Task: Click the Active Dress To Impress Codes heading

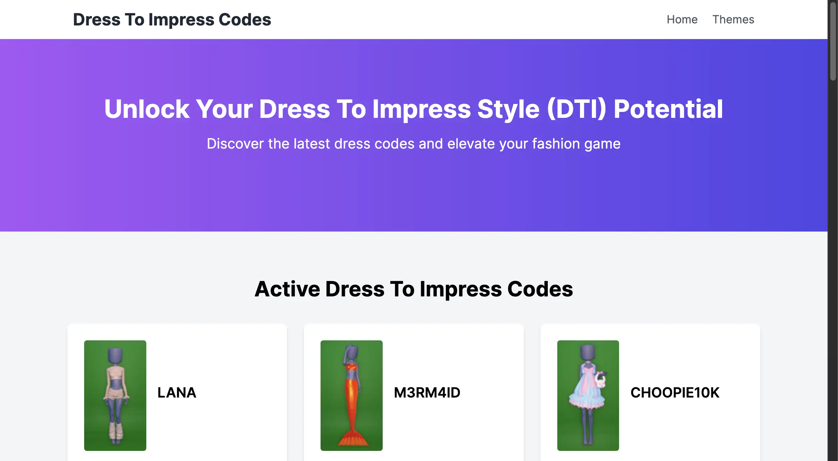Action: pyautogui.click(x=413, y=289)
